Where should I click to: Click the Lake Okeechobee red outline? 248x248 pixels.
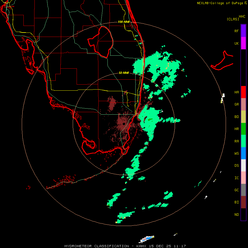tap(101, 42)
